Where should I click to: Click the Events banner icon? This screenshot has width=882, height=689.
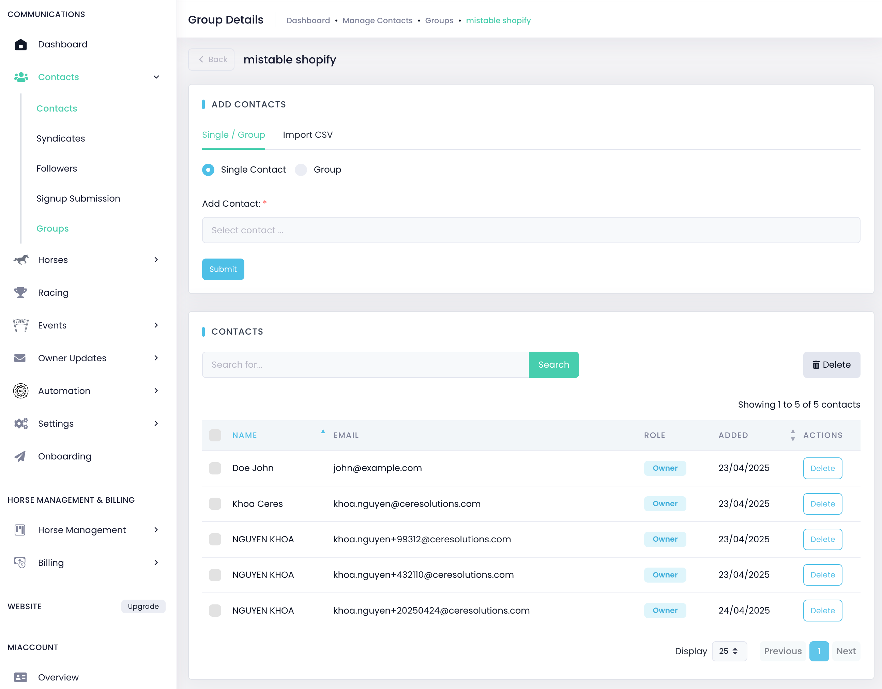click(20, 325)
